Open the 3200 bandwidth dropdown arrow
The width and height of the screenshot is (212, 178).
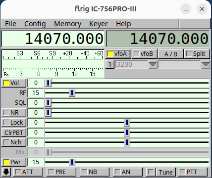(153, 64)
